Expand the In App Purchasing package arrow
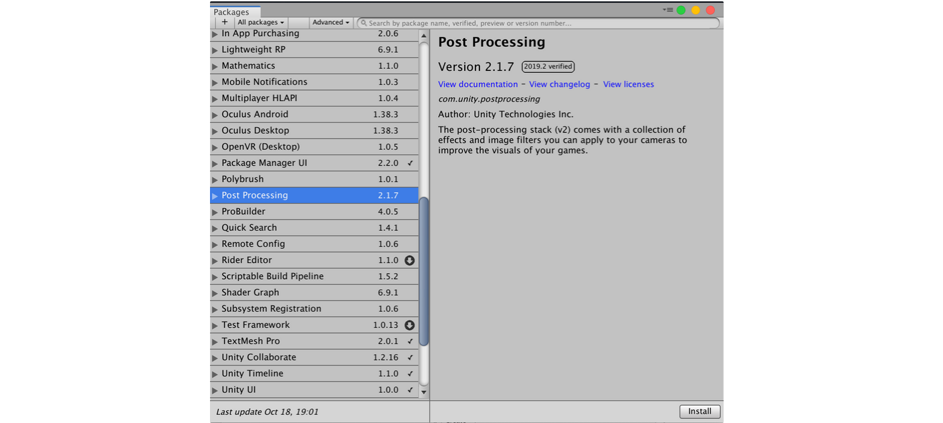Screen dimensions: 943x423 215,34
